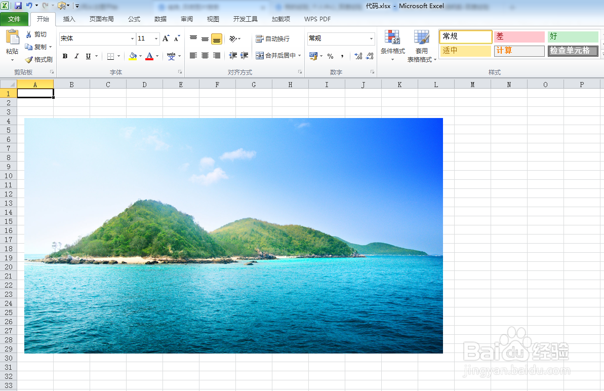
Task: Align text to top of cell
Action: click(x=193, y=38)
